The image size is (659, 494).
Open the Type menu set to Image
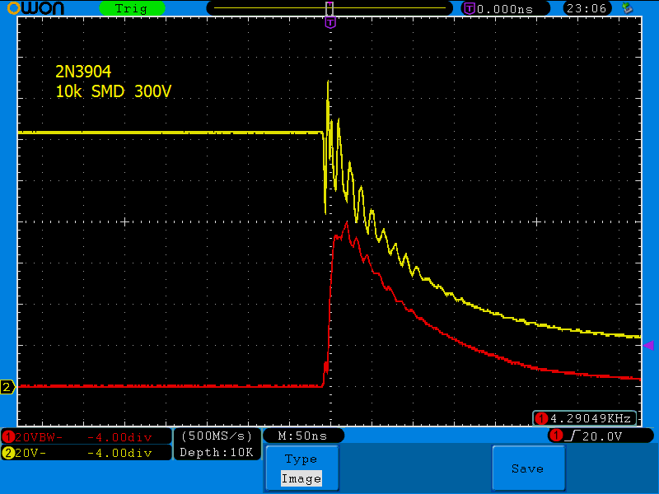(x=301, y=468)
